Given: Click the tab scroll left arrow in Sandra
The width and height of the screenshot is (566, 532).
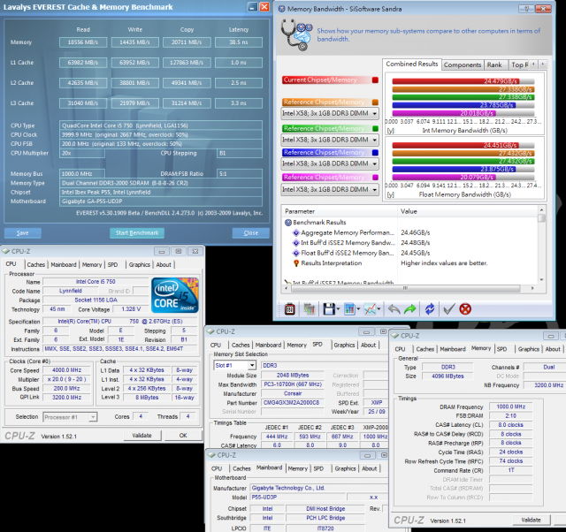Looking at the screenshot, I should click(534, 65).
